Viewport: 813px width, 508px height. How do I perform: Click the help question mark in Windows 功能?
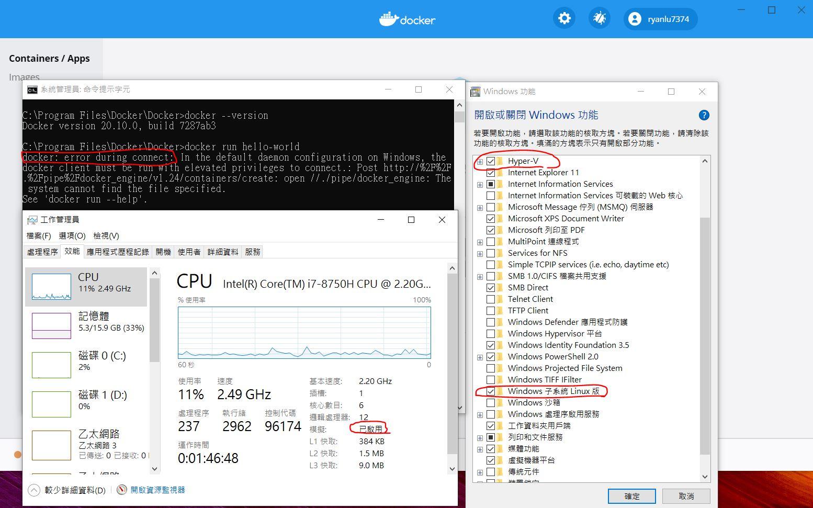[704, 115]
